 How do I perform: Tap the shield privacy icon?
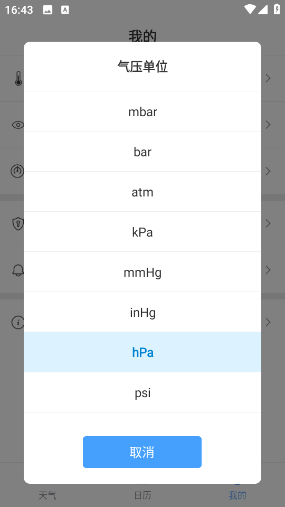click(x=18, y=223)
